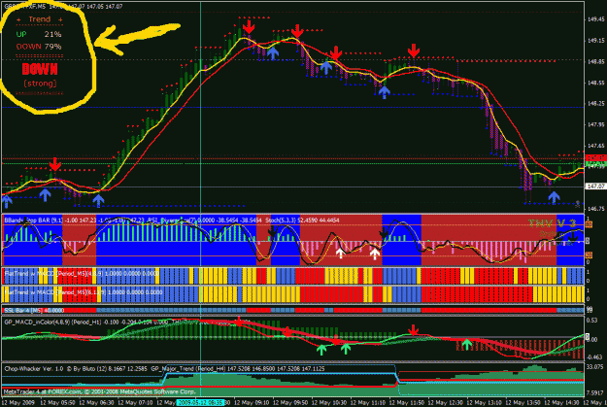Click the white 147.07 current price tag

point(595,187)
